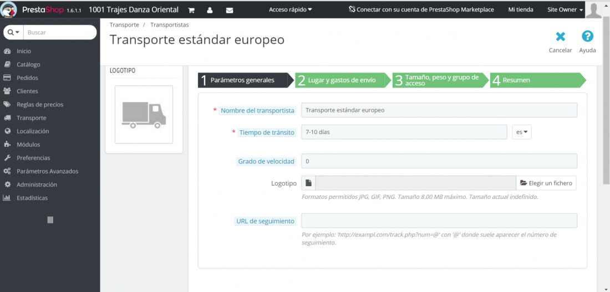This screenshot has height=292, width=610.
Task: Click the Transportistas breadcrumb link
Action: pyautogui.click(x=170, y=24)
